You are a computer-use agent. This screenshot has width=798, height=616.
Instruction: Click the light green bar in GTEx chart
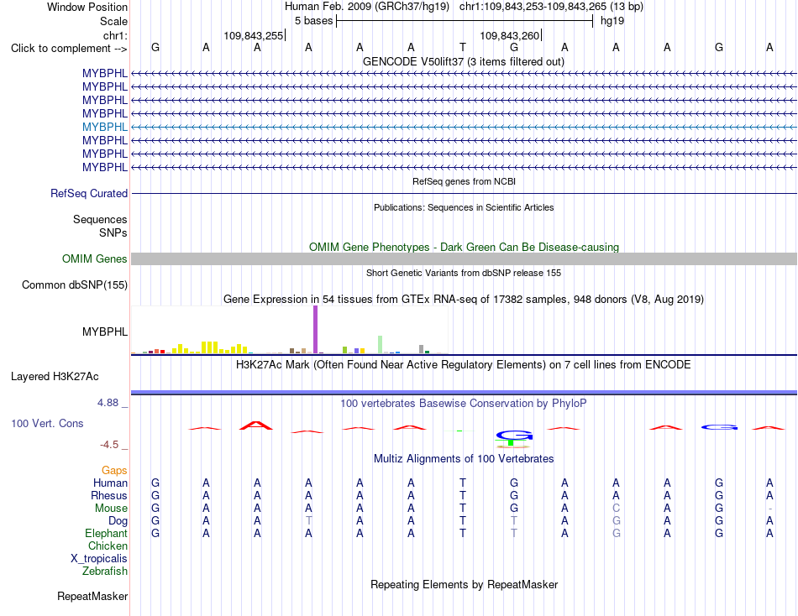(381, 344)
